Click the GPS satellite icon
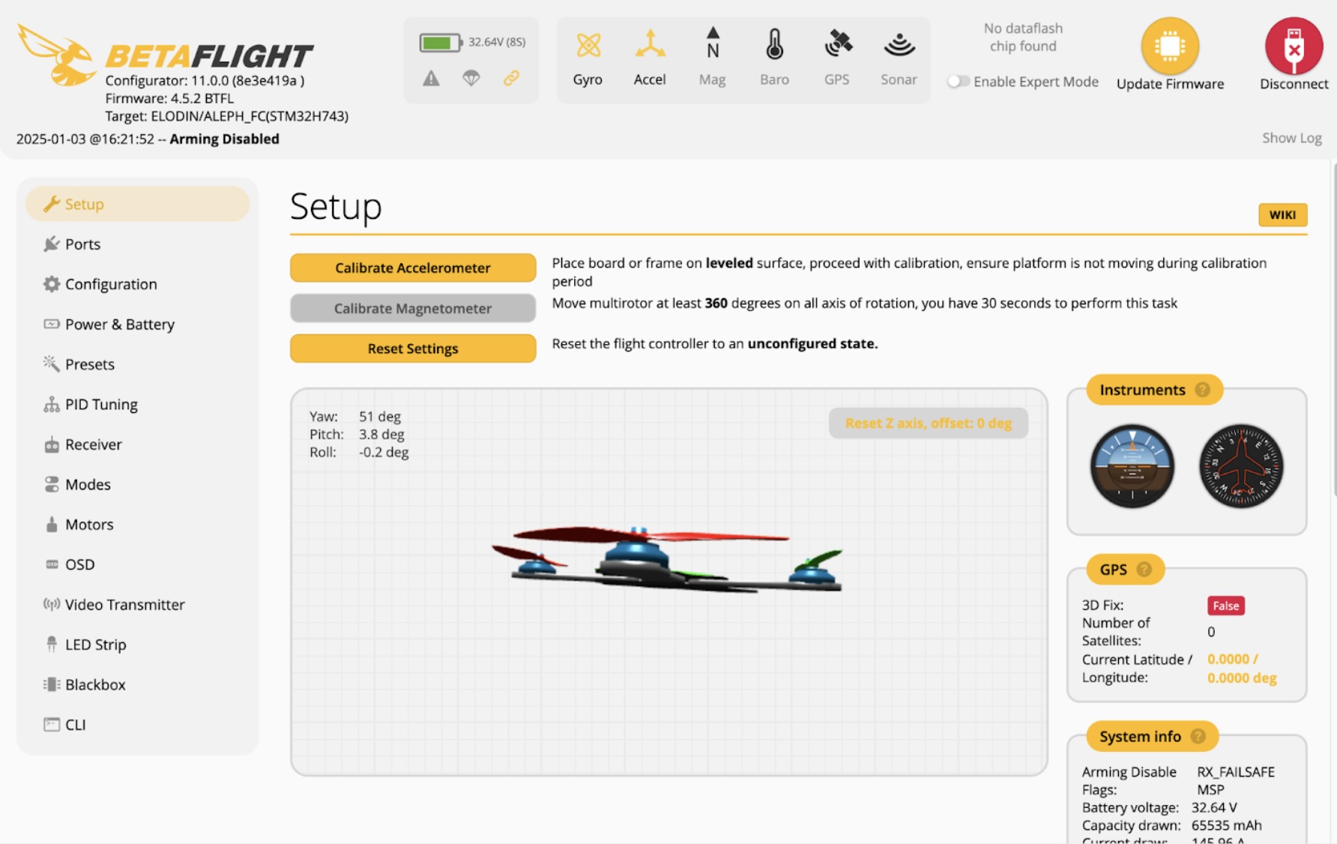The height and width of the screenshot is (844, 1337). (838, 43)
